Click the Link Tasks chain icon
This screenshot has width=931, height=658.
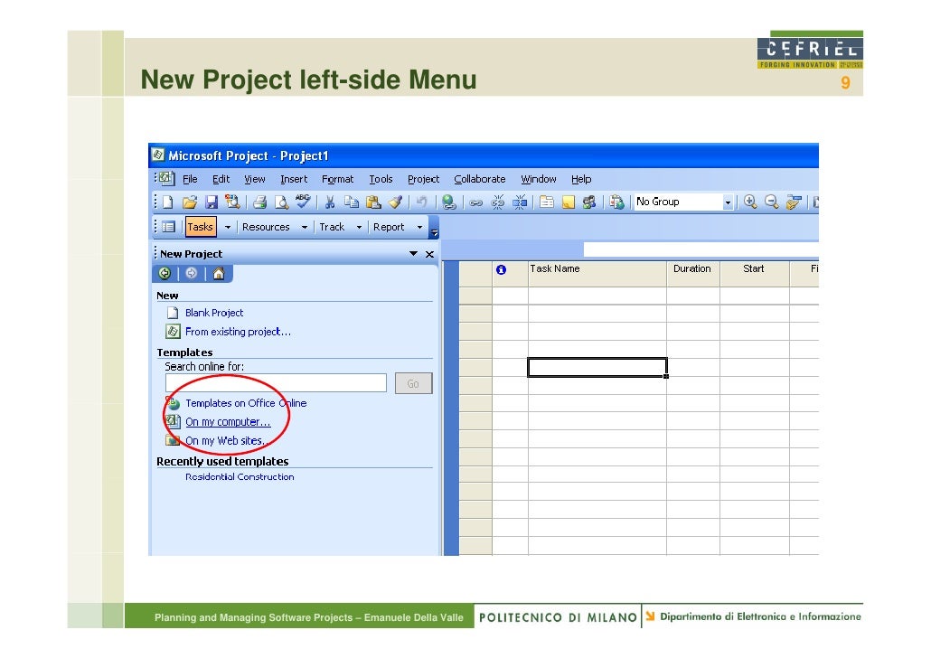475,202
